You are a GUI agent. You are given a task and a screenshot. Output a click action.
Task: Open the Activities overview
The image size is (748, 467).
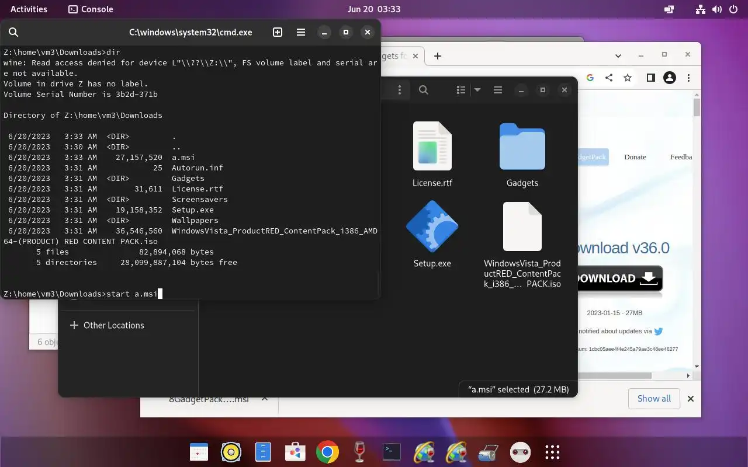[29, 9]
